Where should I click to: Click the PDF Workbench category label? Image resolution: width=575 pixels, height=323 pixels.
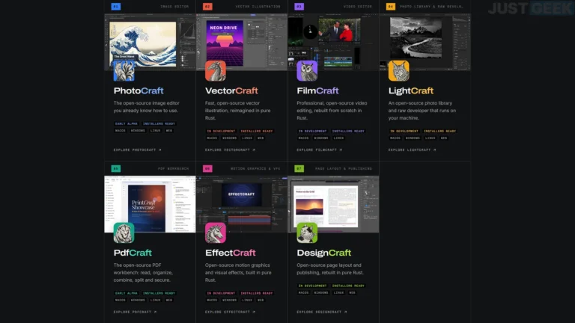click(x=174, y=169)
